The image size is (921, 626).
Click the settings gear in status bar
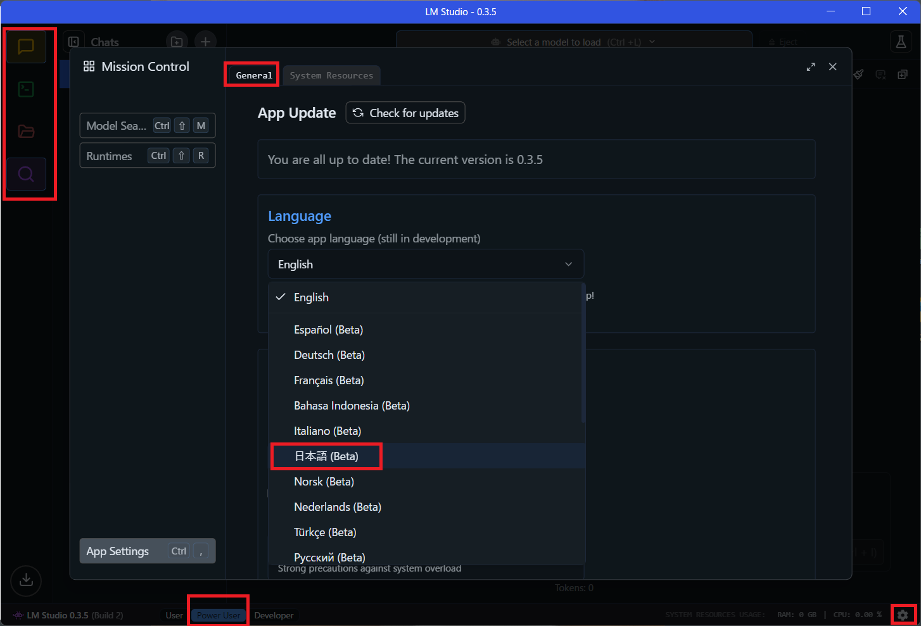pos(903,615)
